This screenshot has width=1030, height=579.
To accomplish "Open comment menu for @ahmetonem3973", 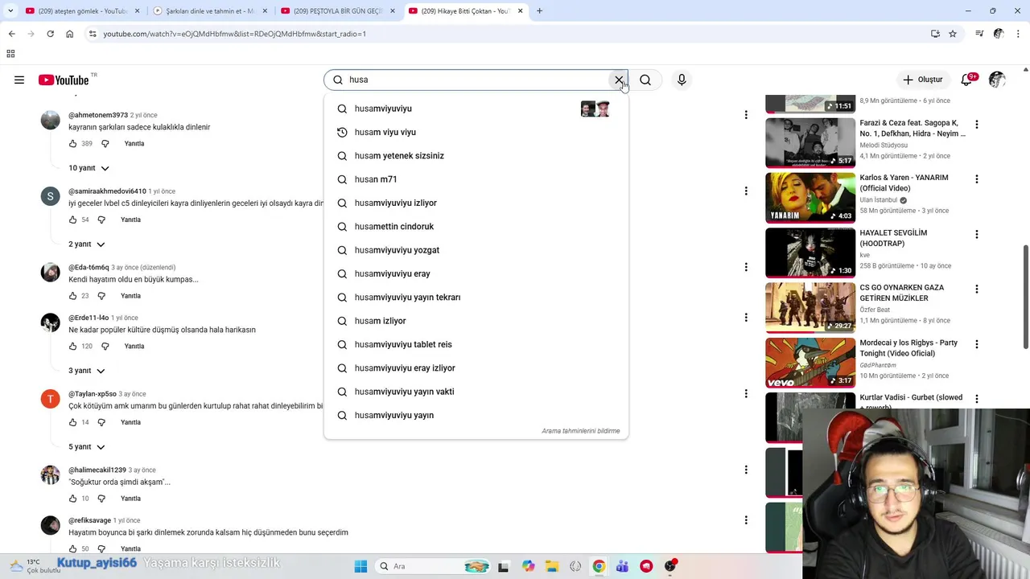I will click(x=746, y=115).
